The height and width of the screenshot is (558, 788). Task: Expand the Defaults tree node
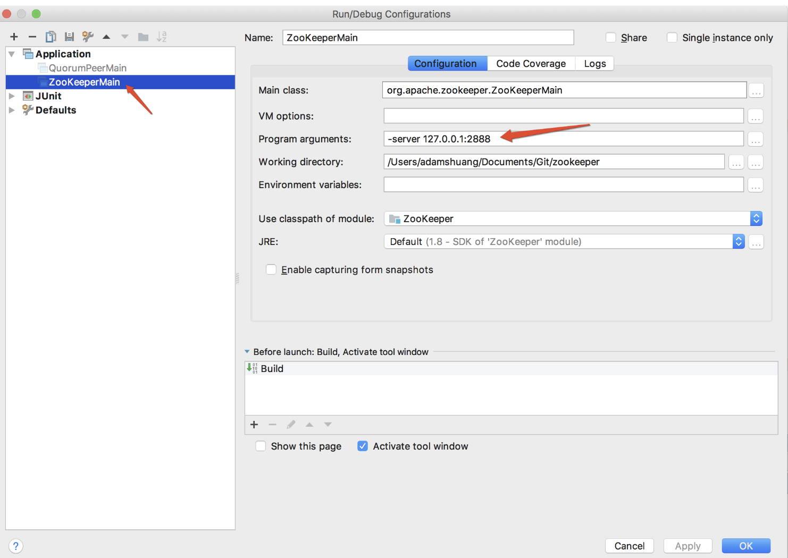click(x=12, y=110)
